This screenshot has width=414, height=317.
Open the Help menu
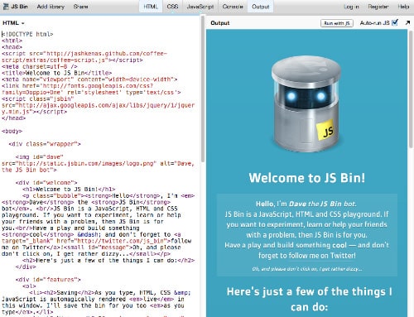click(403, 7)
